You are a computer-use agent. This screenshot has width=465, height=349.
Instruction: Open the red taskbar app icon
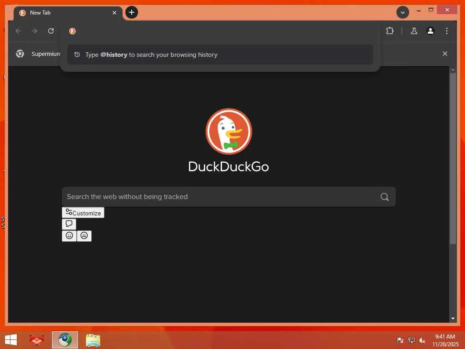pyautogui.click(x=37, y=340)
